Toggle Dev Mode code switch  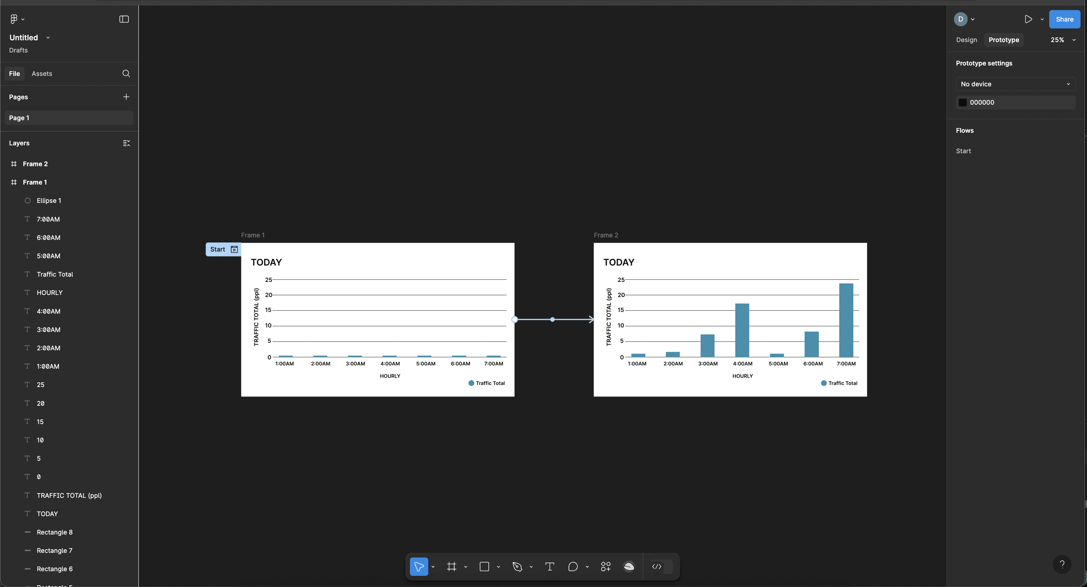coord(662,567)
